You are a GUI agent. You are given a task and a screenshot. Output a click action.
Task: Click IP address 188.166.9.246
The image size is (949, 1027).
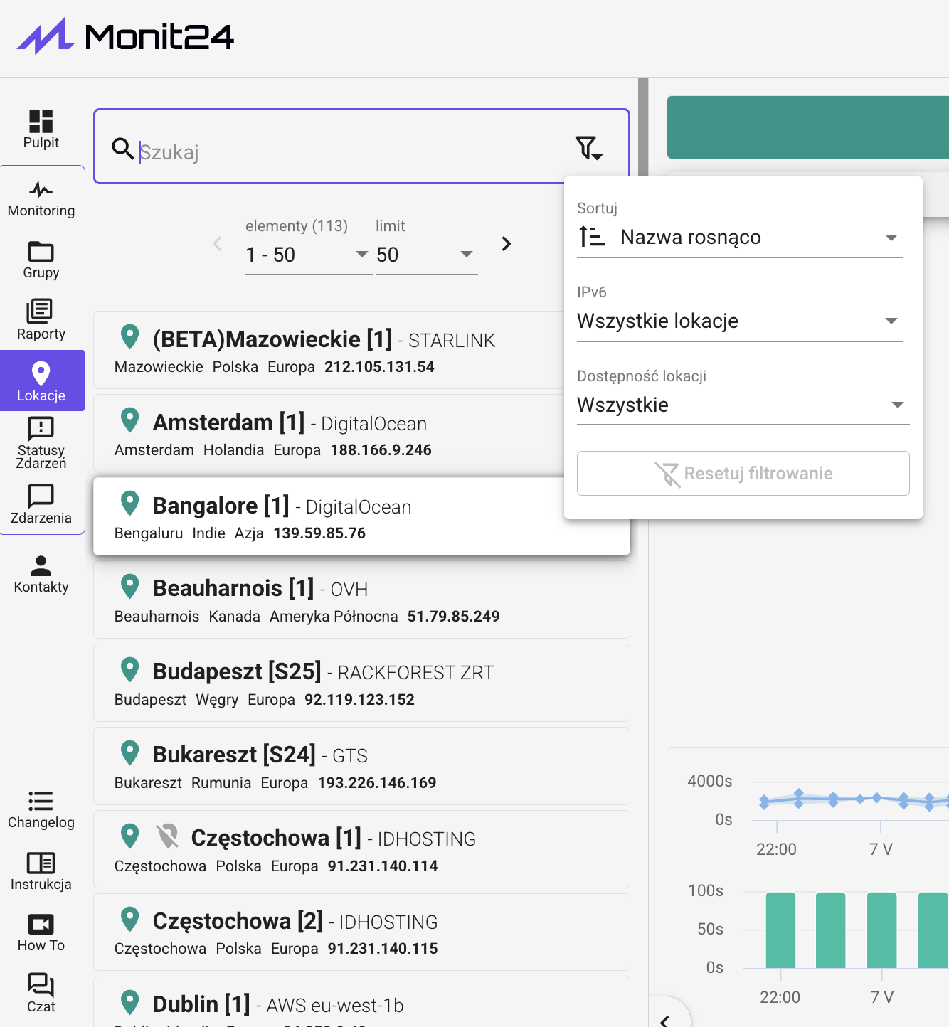pos(381,450)
